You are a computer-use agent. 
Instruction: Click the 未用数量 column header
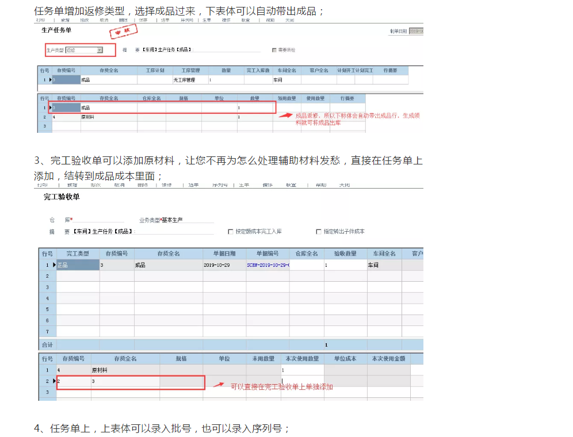pos(263,359)
